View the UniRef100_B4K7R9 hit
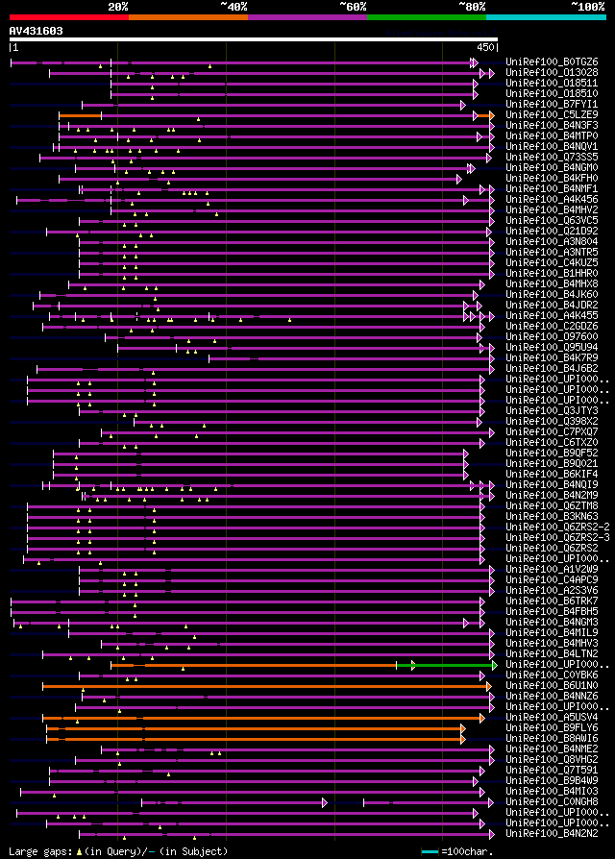The image size is (615, 859). (x=552, y=357)
